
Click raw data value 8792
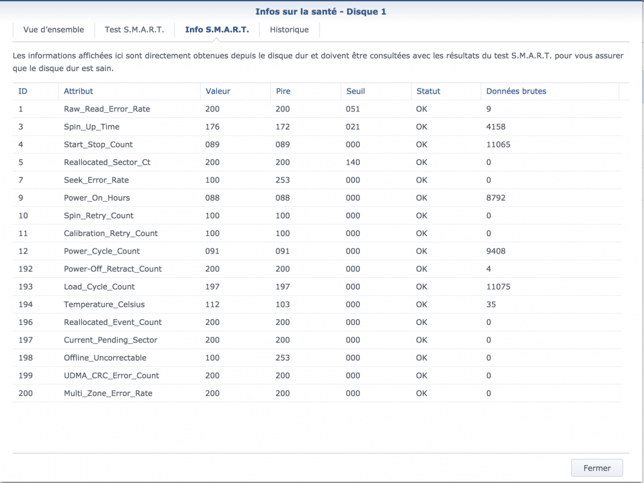coord(496,198)
